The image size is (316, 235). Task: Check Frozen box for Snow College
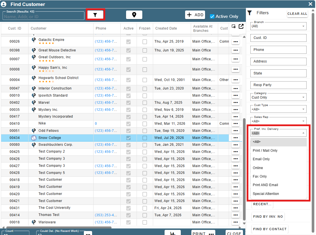pyautogui.click(x=145, y=138)
